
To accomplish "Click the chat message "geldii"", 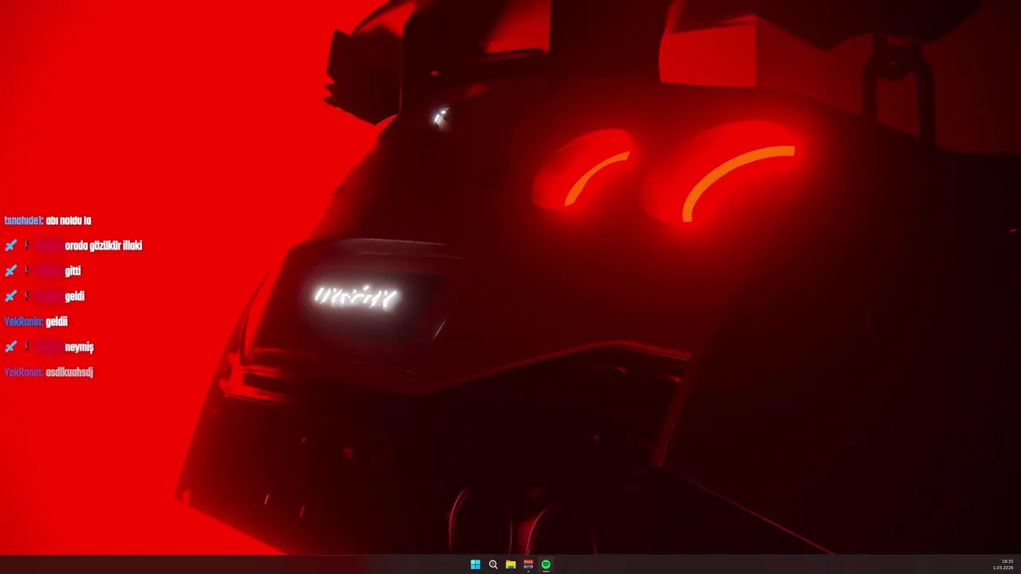I will coord(57,322).
